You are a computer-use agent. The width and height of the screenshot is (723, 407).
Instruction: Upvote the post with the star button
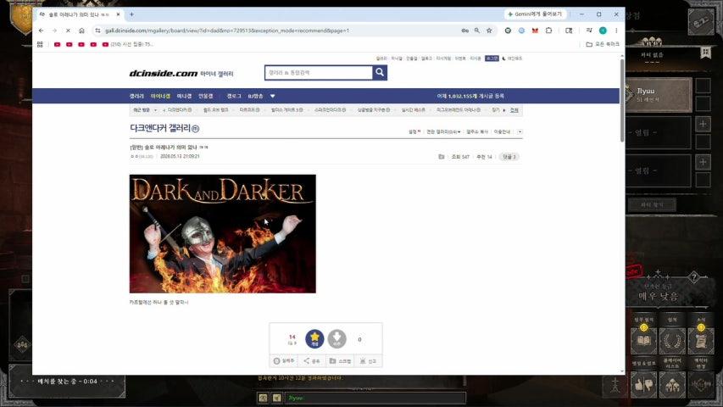pos(314,338)
